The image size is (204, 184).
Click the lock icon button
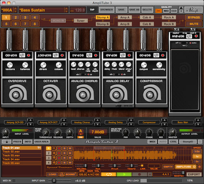[7, 142]
